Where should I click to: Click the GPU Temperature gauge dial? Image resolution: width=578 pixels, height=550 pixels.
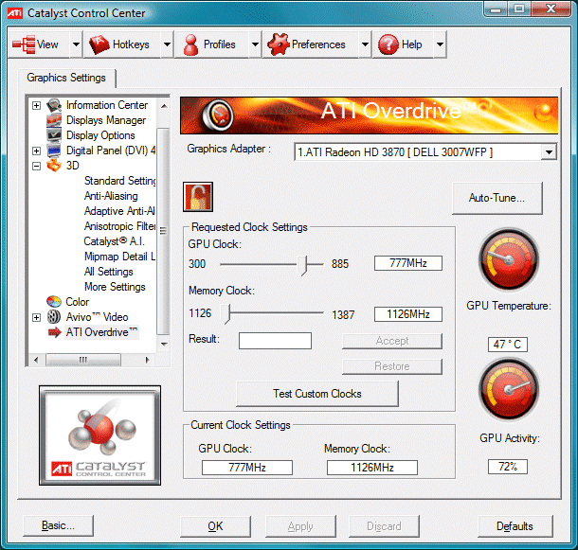[x=509, y=259]
